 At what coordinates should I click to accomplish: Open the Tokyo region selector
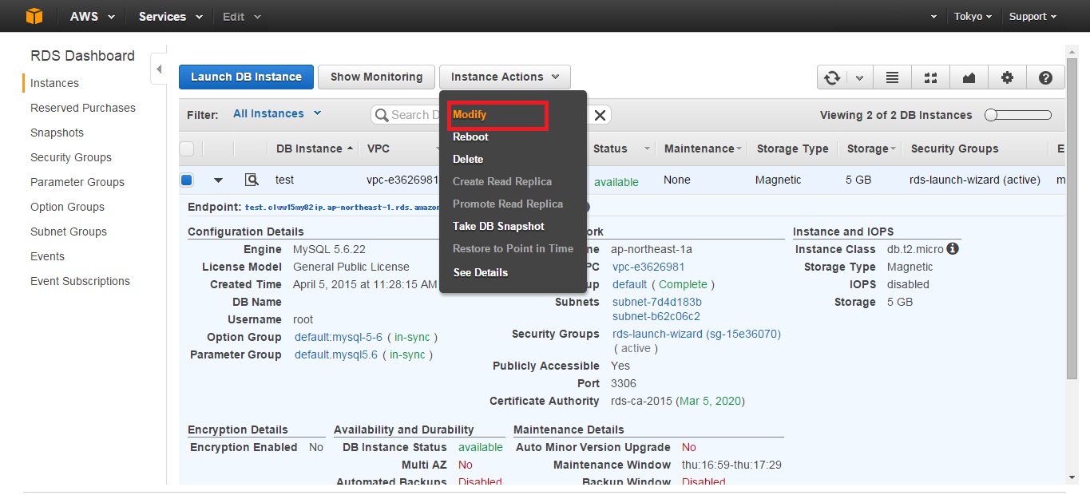(x=973, y=16)
